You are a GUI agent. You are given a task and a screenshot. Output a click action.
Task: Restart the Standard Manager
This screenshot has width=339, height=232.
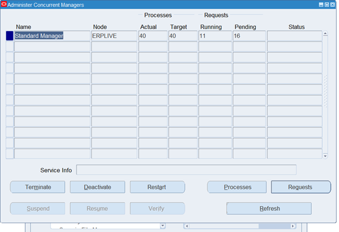click(x=157, y=187)
